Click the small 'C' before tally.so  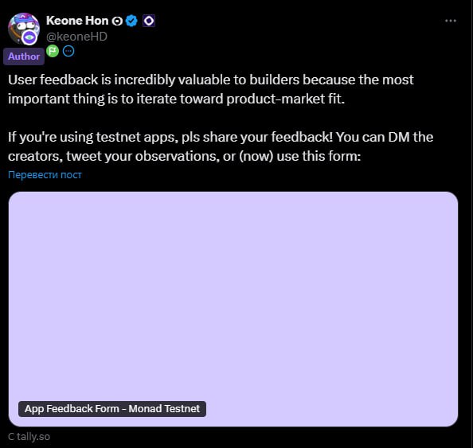[x=11, y=437]
